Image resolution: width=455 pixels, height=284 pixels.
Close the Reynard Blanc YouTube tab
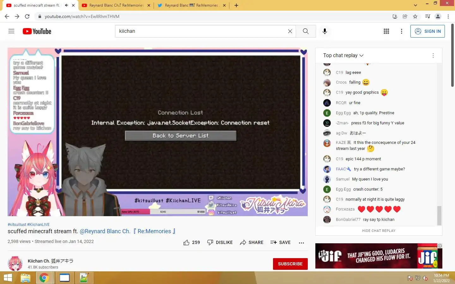[149, 5]
